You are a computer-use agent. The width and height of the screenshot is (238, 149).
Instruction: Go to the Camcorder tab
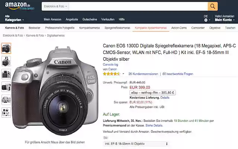click(x=198, y=28)
